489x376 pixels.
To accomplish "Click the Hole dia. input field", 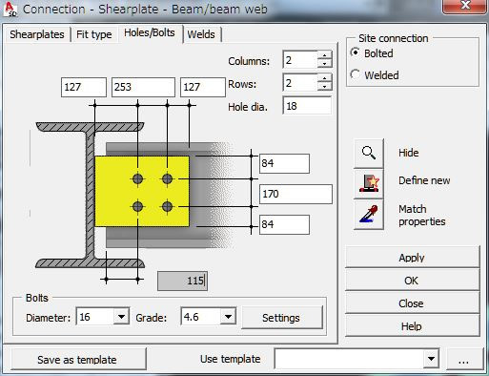I will click(x=307, y=106).
